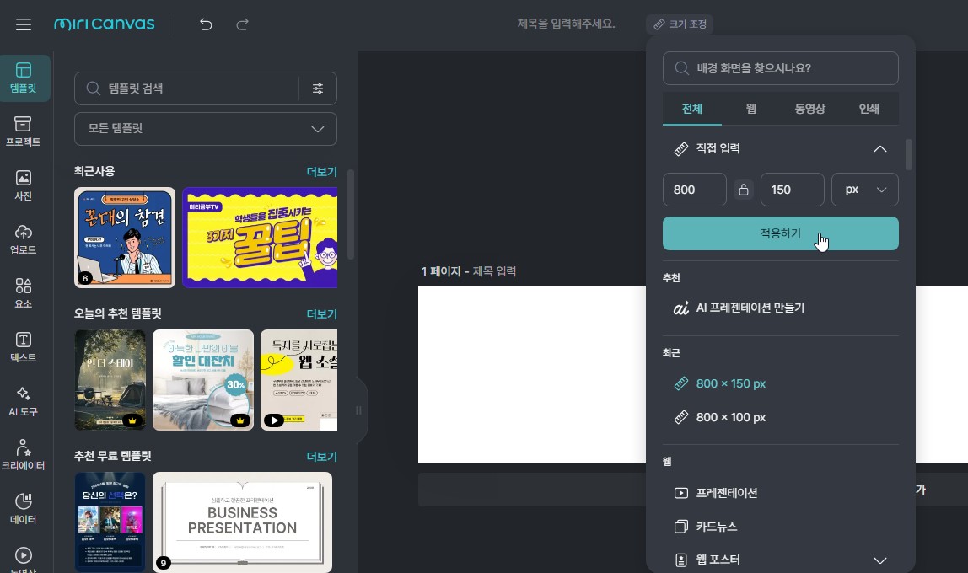Switch to the 동영상 tab

point(809,108)
